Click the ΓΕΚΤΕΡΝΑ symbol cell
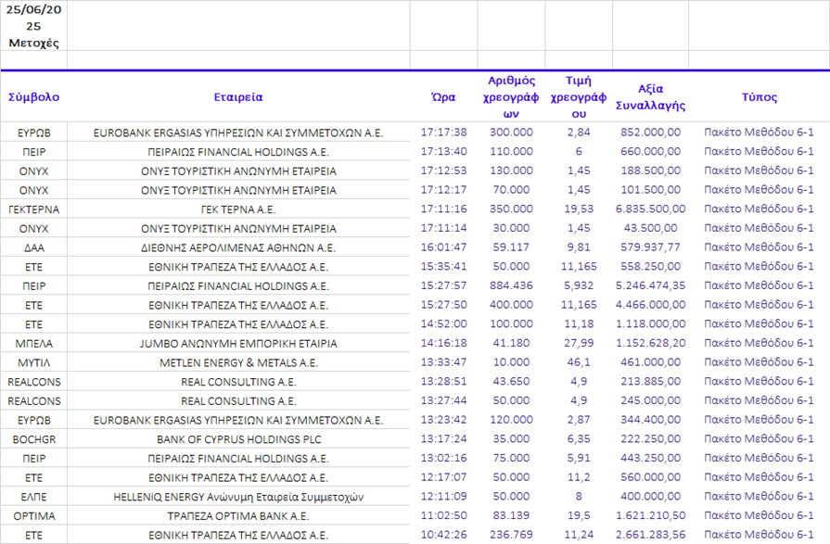Image resolution: width=830 pixels, height=544 pixels. click(x=33, y=209)
